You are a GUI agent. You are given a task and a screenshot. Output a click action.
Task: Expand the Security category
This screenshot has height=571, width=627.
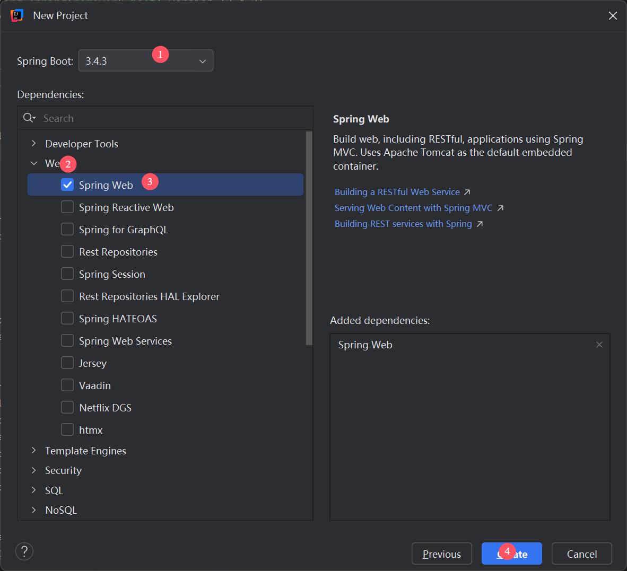click(33, 470)
